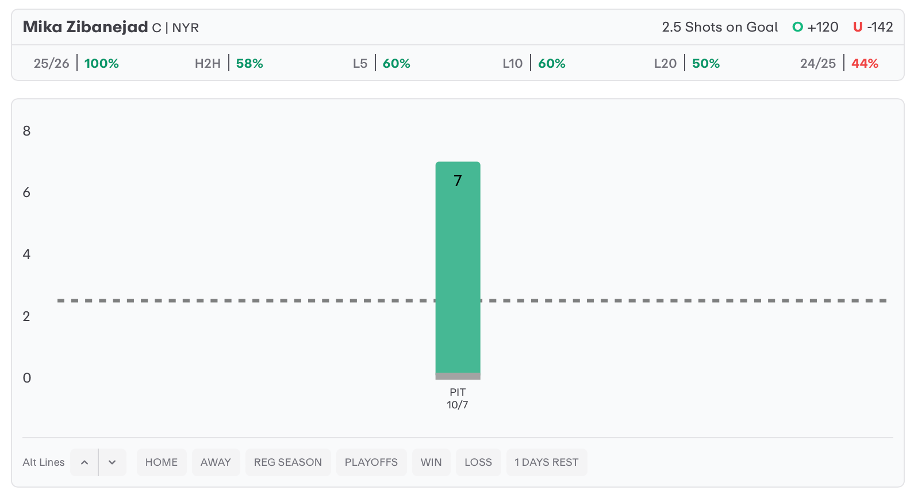Select the 25/26 season hit rate
Viewport: 914px width, 502px height.
click(x=76, y=63)
